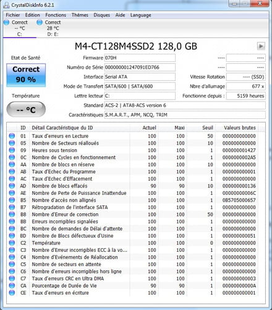
Task: Click status icon for Nombre de demandes de Délai
Action: tap(12, 228)
